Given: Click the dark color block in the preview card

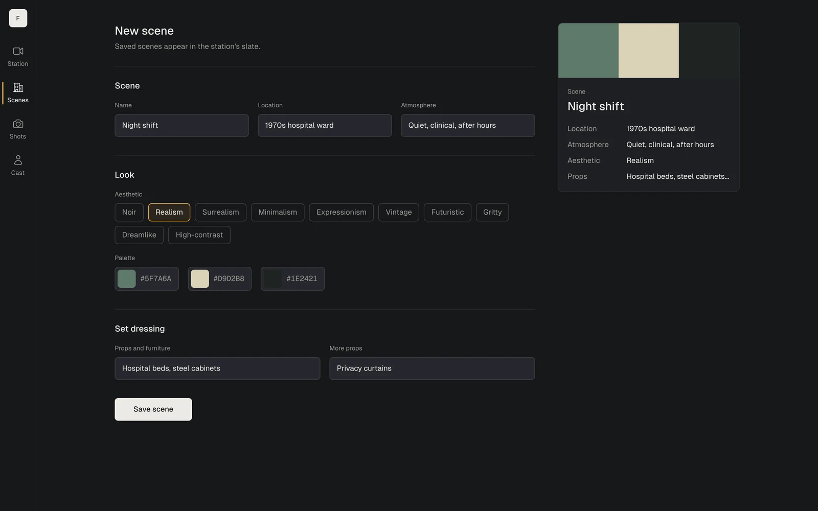Looking at the screenshot, I should click(x=709, y=51).
